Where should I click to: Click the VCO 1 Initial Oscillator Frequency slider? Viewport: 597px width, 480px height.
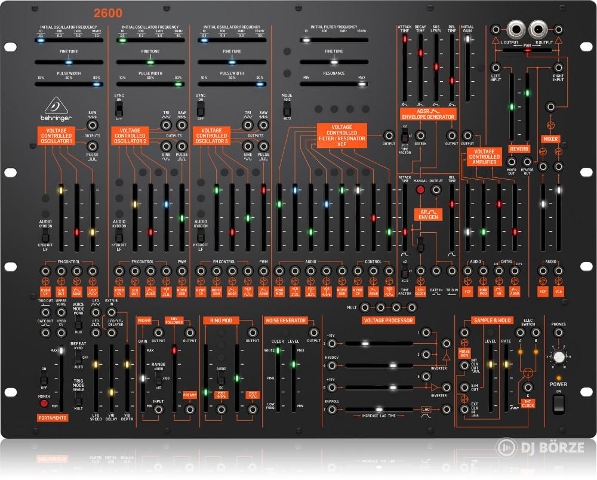click(x=69, y=40)
